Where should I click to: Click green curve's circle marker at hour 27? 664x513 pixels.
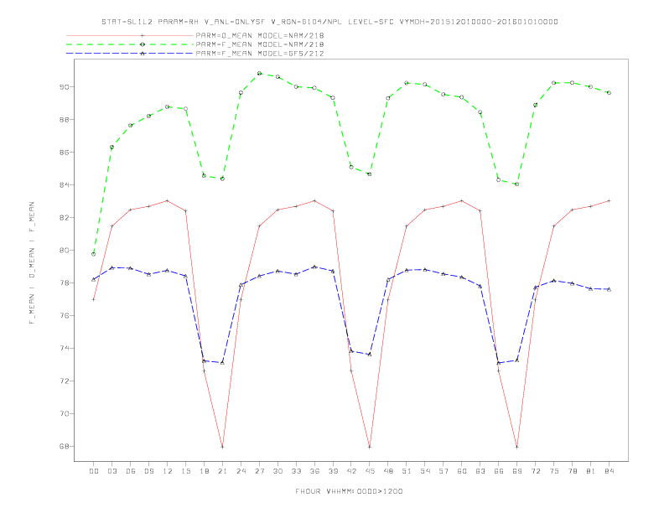259,73
